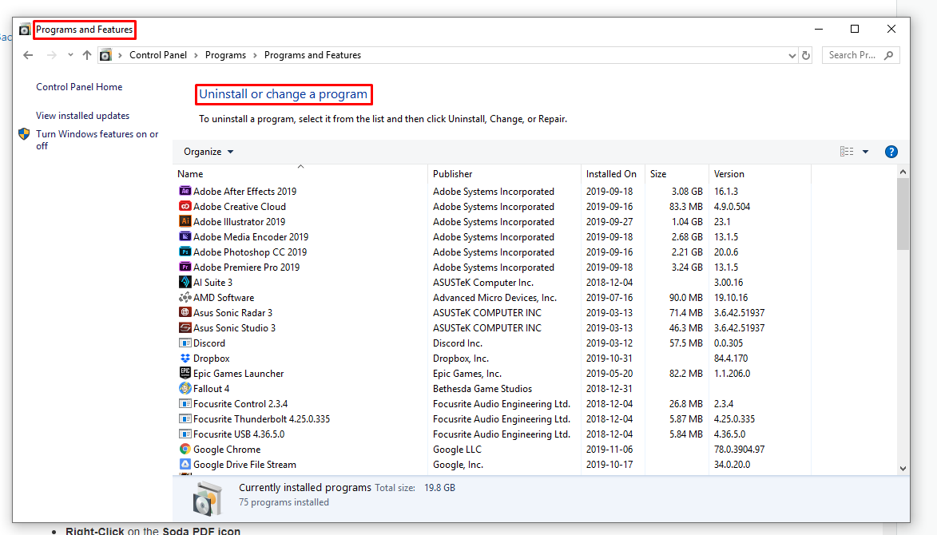Sort the list by Installed On column
The width and height of the screenshot is (937, 535).
(x=613, y=174)
